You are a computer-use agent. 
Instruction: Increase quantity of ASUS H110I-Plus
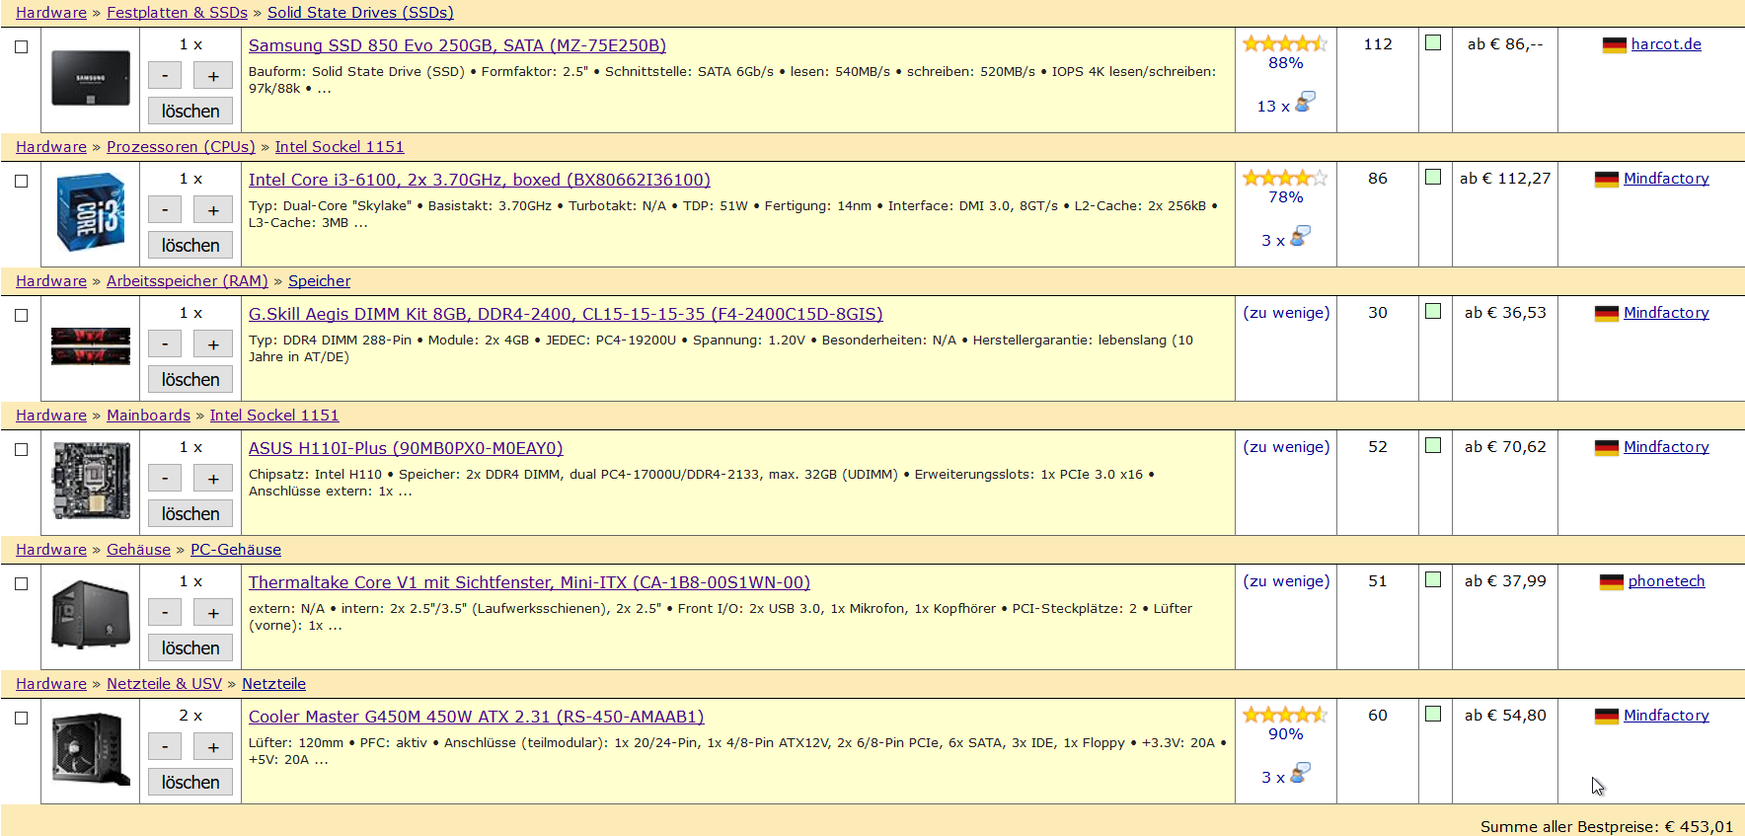213,479
